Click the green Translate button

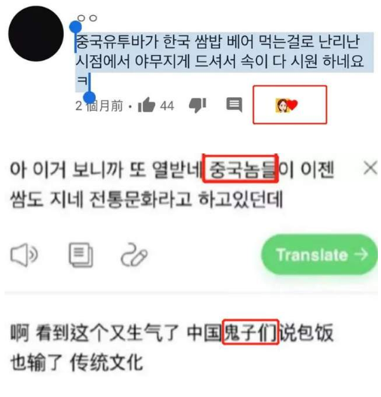[320, 255]
